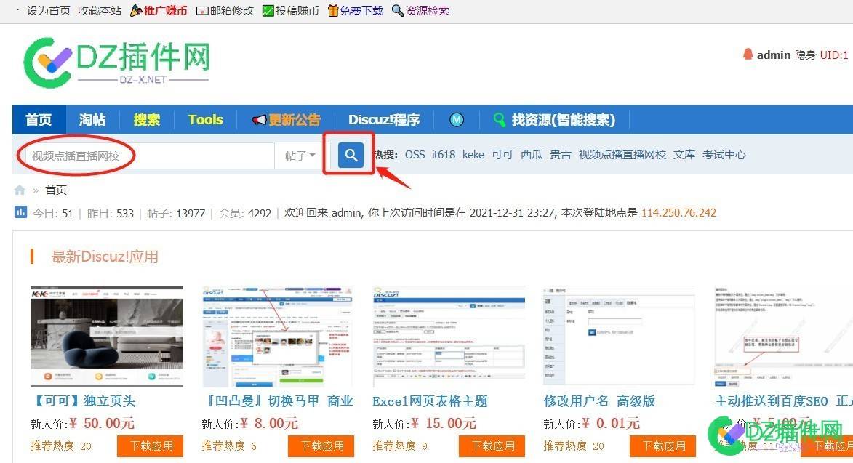Click the home icon in breadcrumb

click(20, 190)
